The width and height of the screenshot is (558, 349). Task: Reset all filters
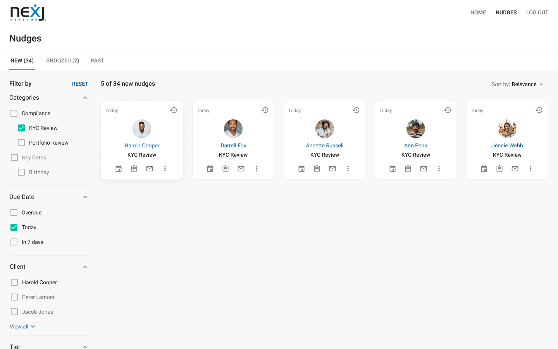click(80, 84)
